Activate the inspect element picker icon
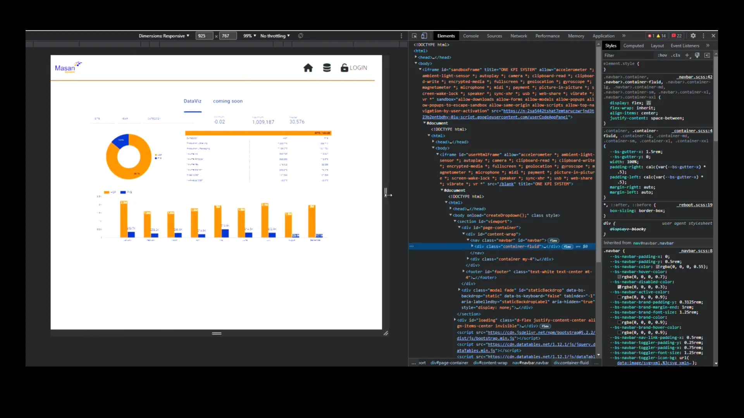This screenshot has height=418, width=744. click(414, 36)
